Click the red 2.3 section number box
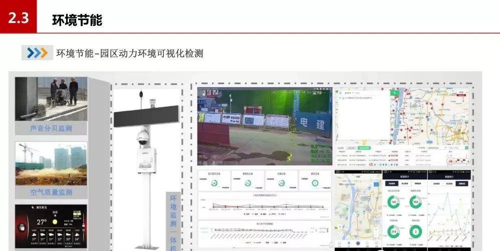Image resolution: width=500 pixels, height=251 pixels. point(18,18)
